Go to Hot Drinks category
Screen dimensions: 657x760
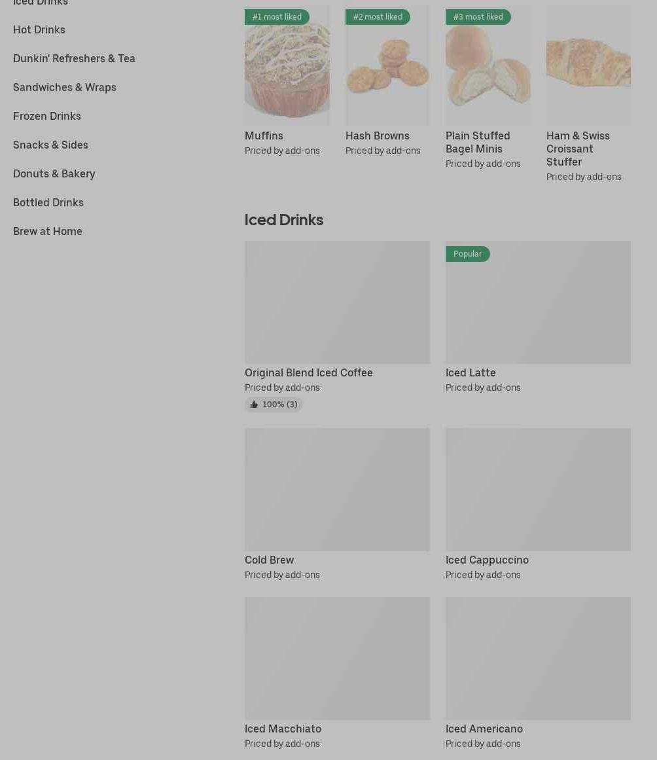pyautogui.click(x=39, y=29)
